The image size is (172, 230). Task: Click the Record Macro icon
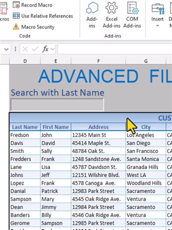coord(16,5)
